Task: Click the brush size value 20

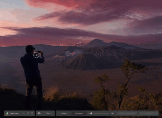Action: click(112, 113)
